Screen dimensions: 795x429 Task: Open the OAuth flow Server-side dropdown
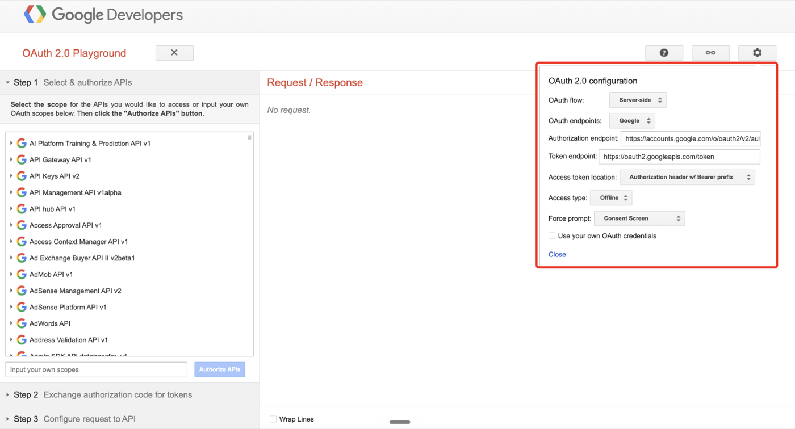638,100
